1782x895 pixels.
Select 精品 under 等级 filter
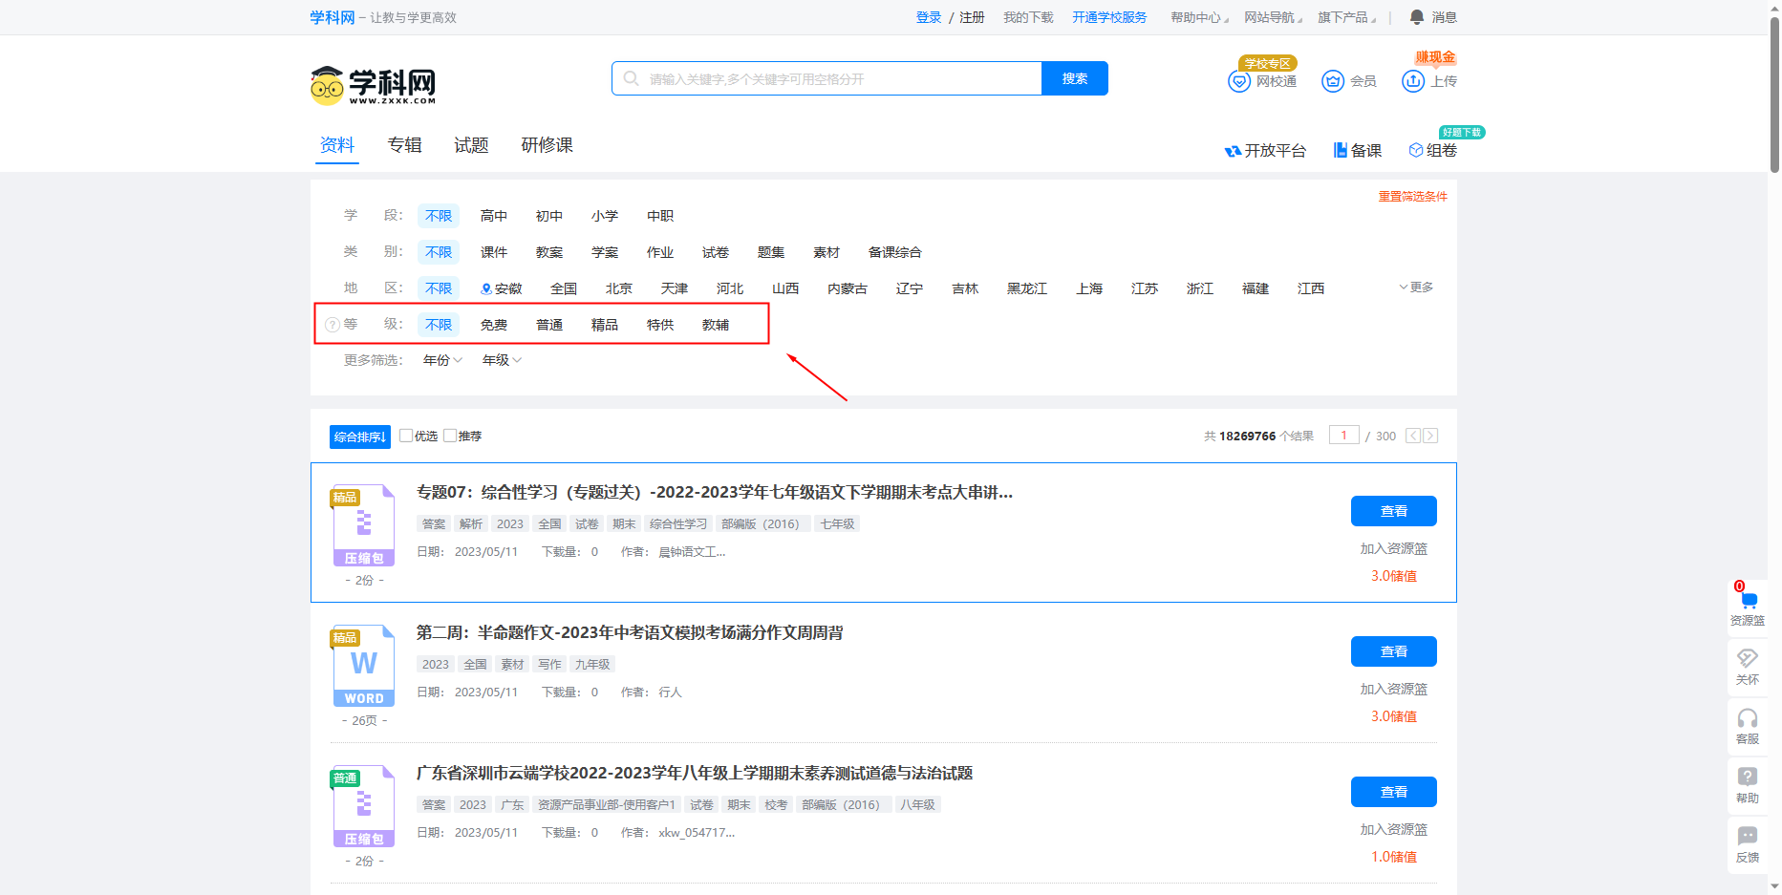tap(605, 325)
